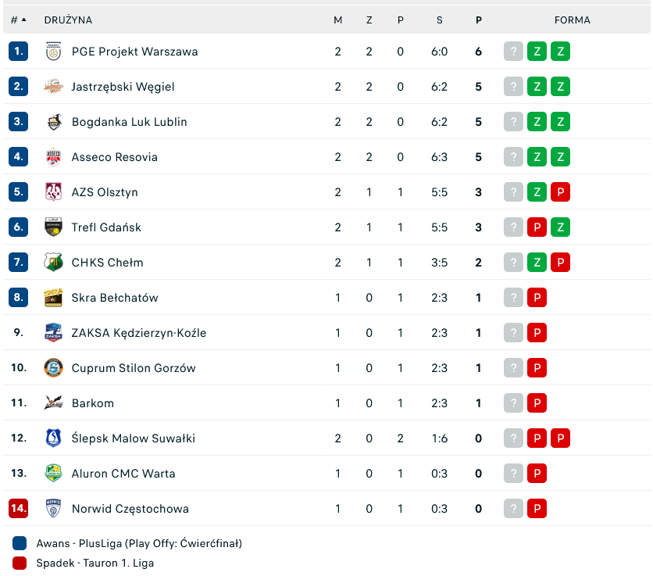Click the PGE Projekt Warszawa team logo

[x=53, y=52]
